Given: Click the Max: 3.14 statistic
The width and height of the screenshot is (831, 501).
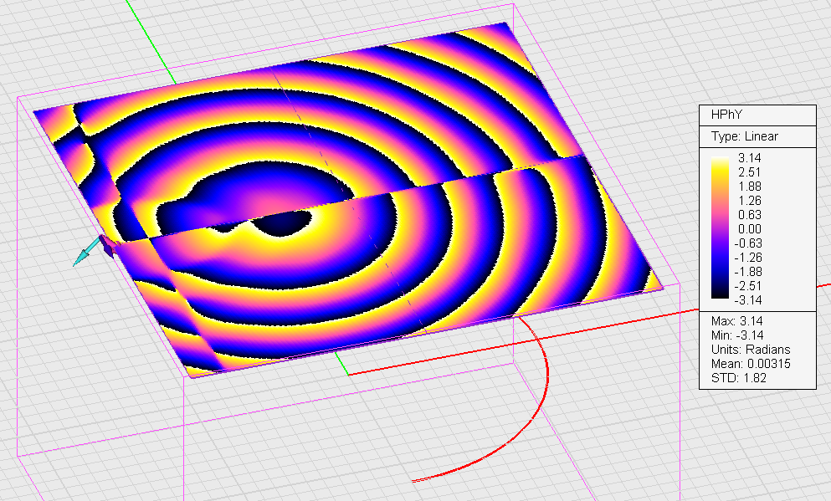Looking at the screenshot, I should [x=734, y=321].
